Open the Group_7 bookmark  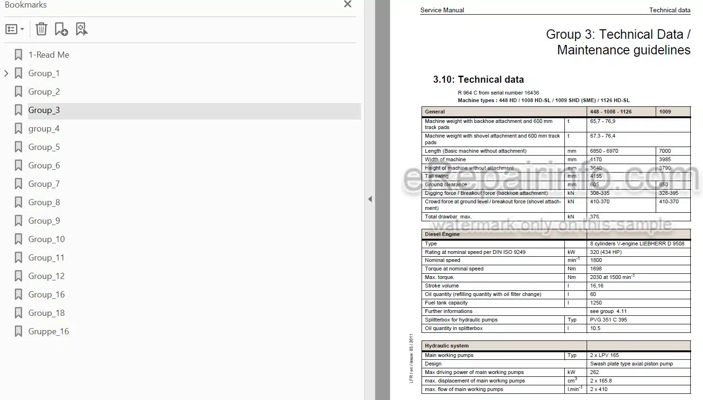click(x=44, y=184)
